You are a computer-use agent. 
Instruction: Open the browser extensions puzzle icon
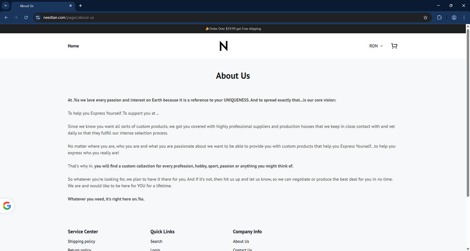pos(439,18)
